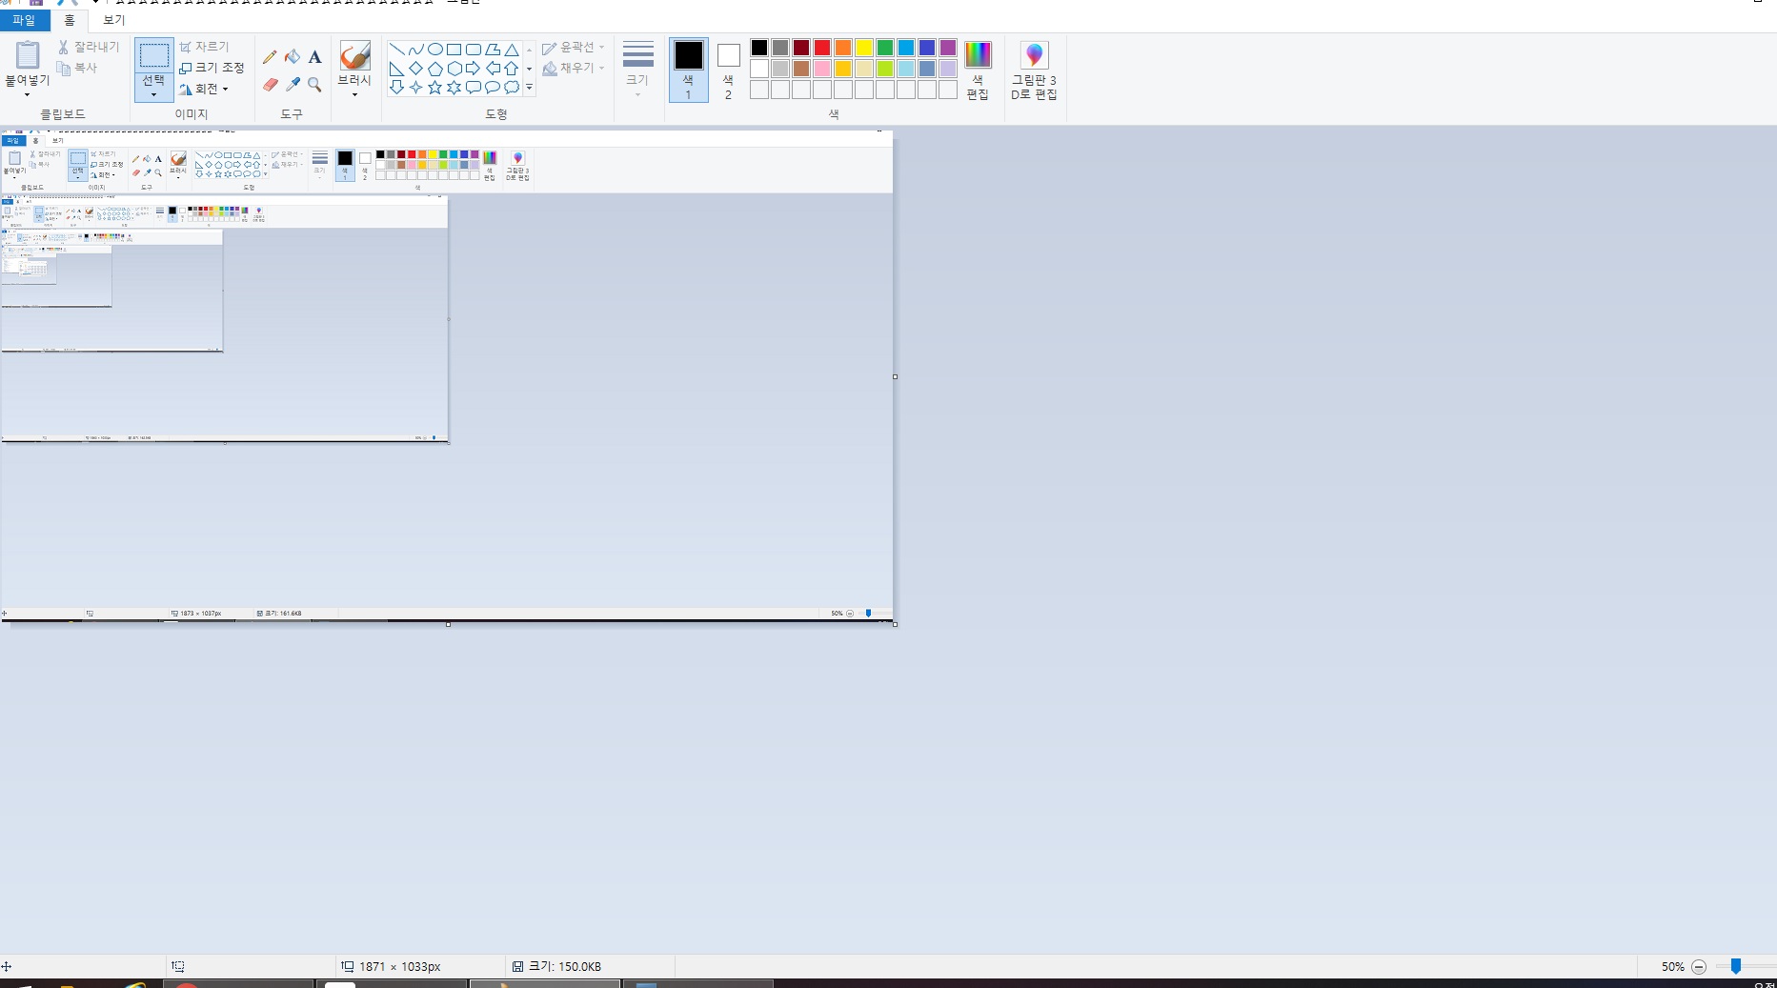Select the Rectangle shape
1777x988 pixels.
tap(454, 50)
